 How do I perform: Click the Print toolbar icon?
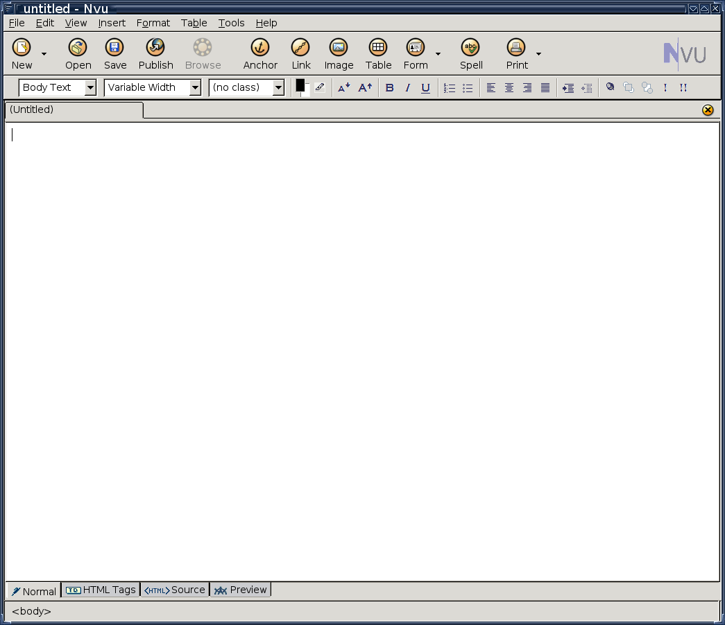516,54
